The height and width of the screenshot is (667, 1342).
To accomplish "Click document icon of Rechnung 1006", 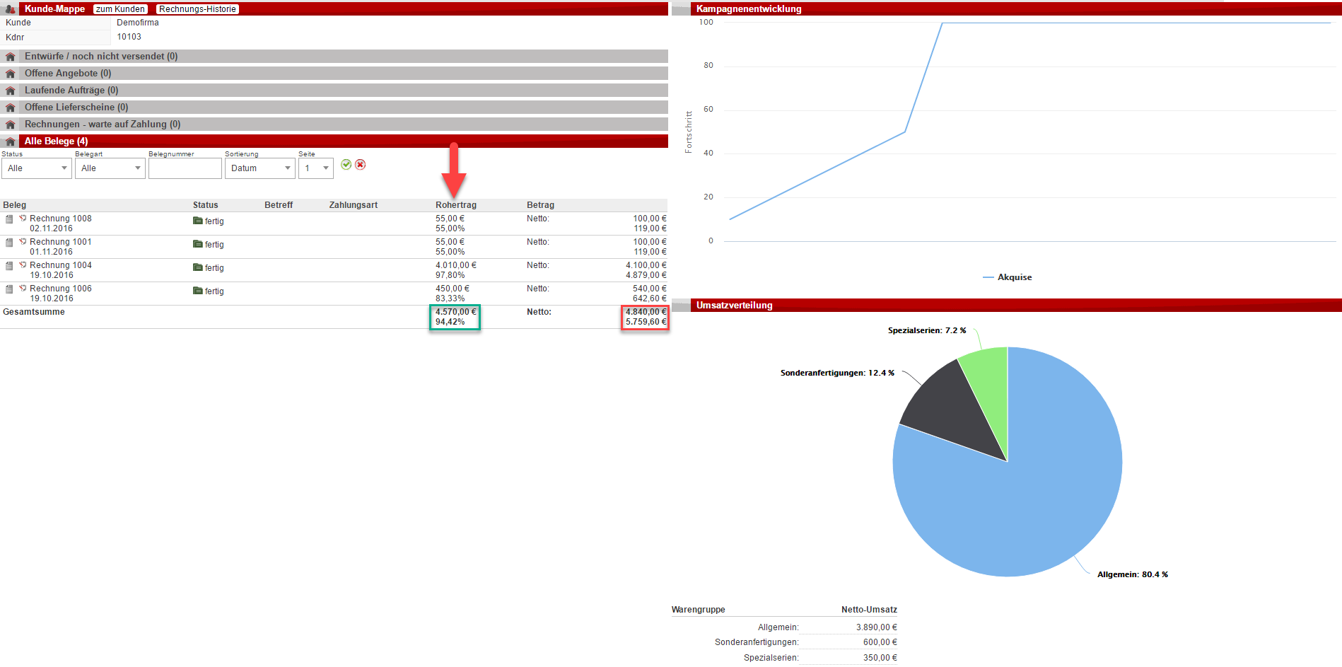I will [9, 289].
